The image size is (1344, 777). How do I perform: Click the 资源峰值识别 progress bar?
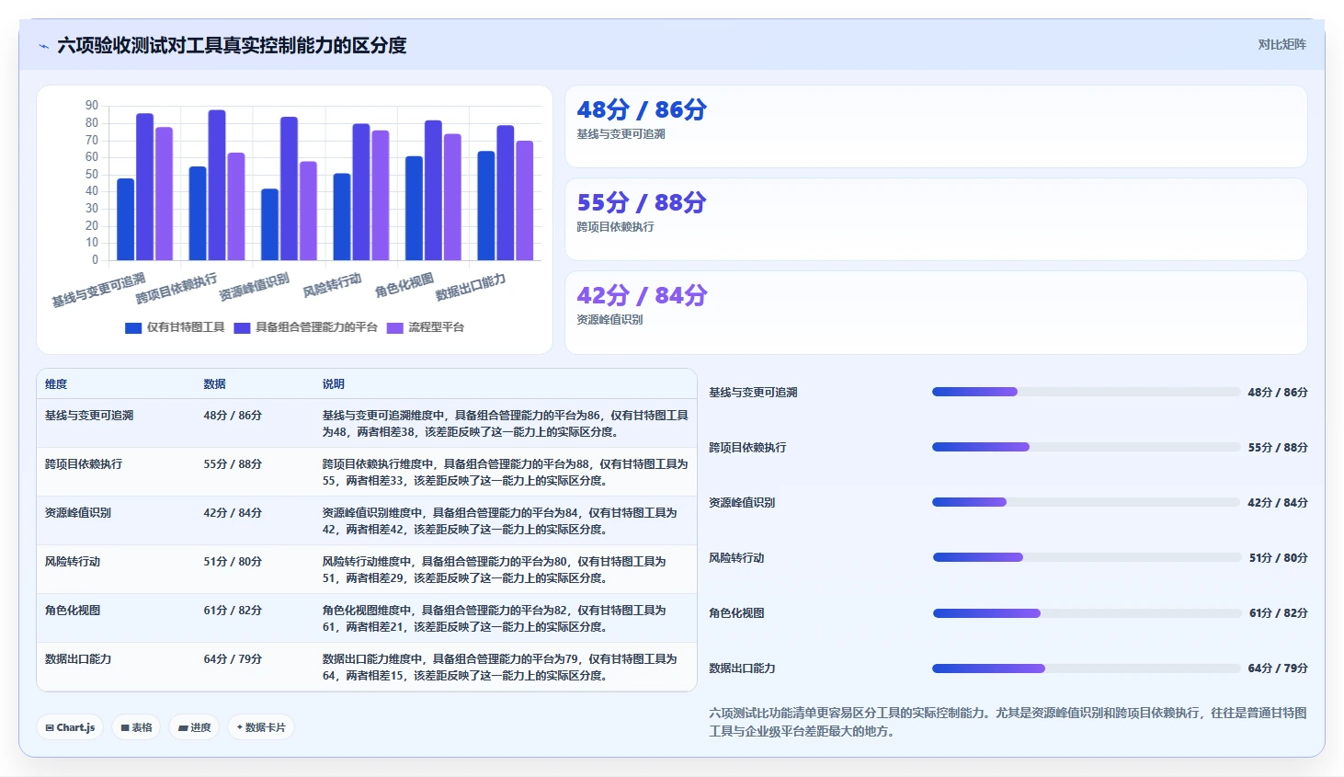click(x=1086, y=502)
